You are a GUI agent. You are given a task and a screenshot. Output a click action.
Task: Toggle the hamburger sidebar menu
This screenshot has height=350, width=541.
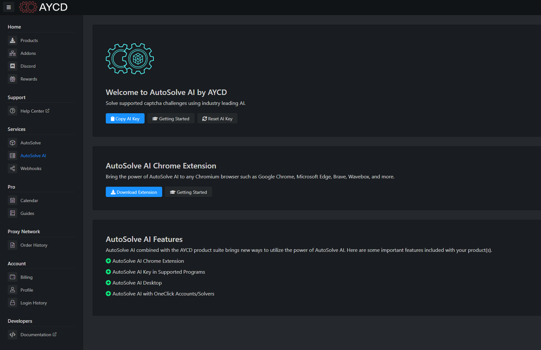[x=9, y=7]
